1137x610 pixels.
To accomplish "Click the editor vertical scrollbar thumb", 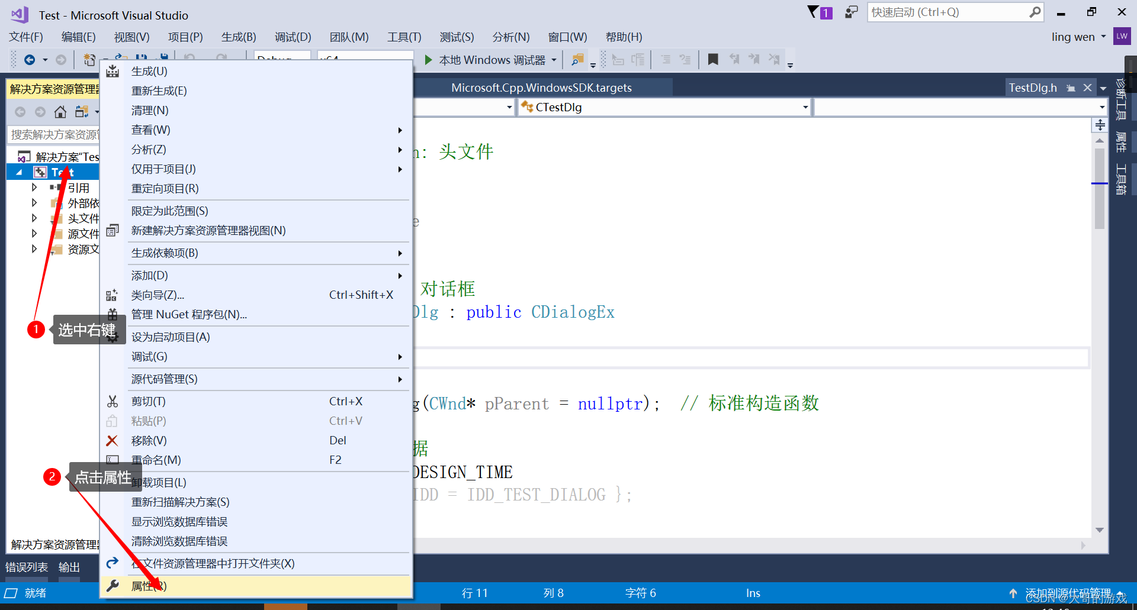I will pos(1100,188).
